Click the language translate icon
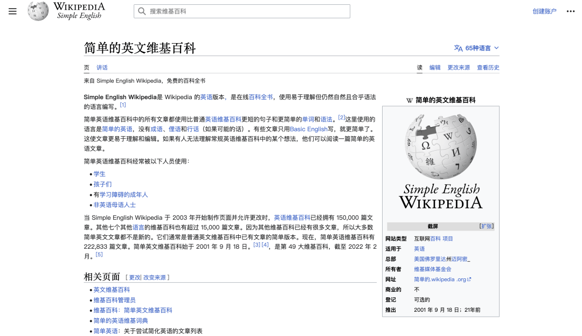 tap(459, 48)
